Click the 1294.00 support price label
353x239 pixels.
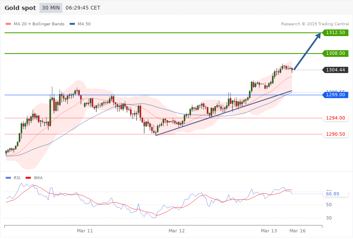(x=336, y=118)
